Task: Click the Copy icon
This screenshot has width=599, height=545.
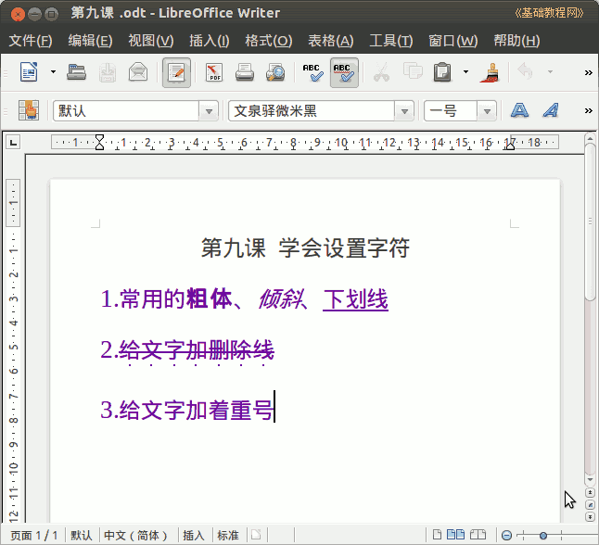Action: click(x=413, y=71)
